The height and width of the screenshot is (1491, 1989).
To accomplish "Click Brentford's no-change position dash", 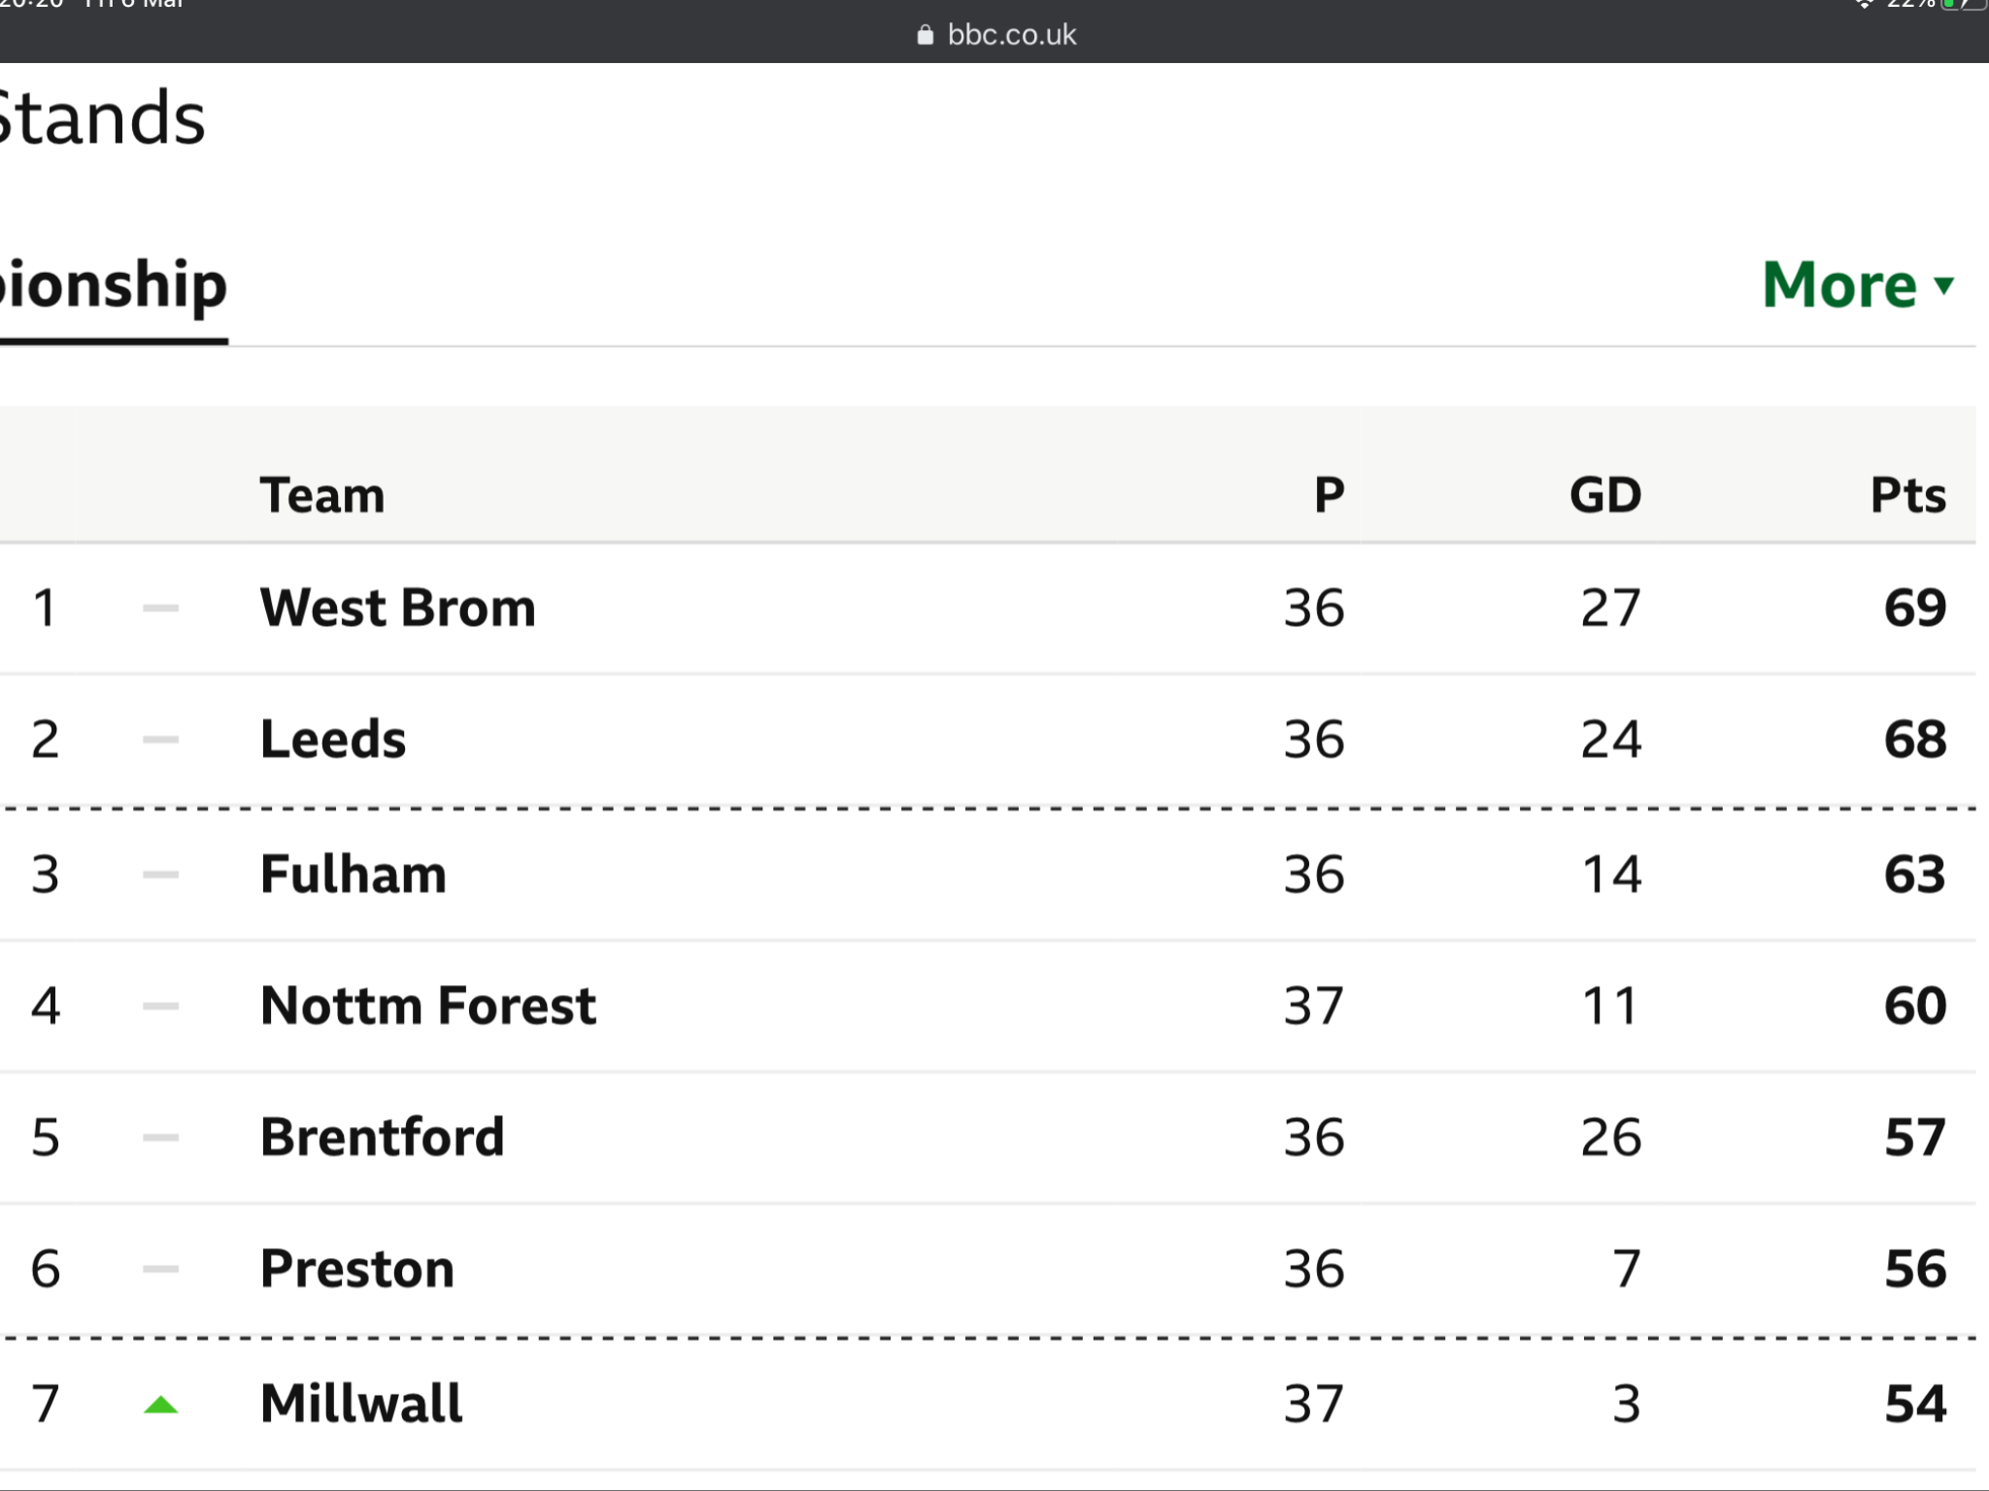I will pos(161,1137).
